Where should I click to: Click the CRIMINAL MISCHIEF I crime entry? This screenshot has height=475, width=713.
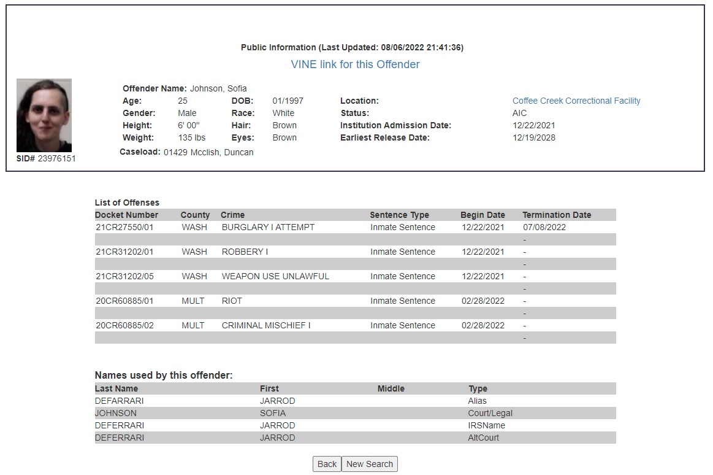(266, 325)
